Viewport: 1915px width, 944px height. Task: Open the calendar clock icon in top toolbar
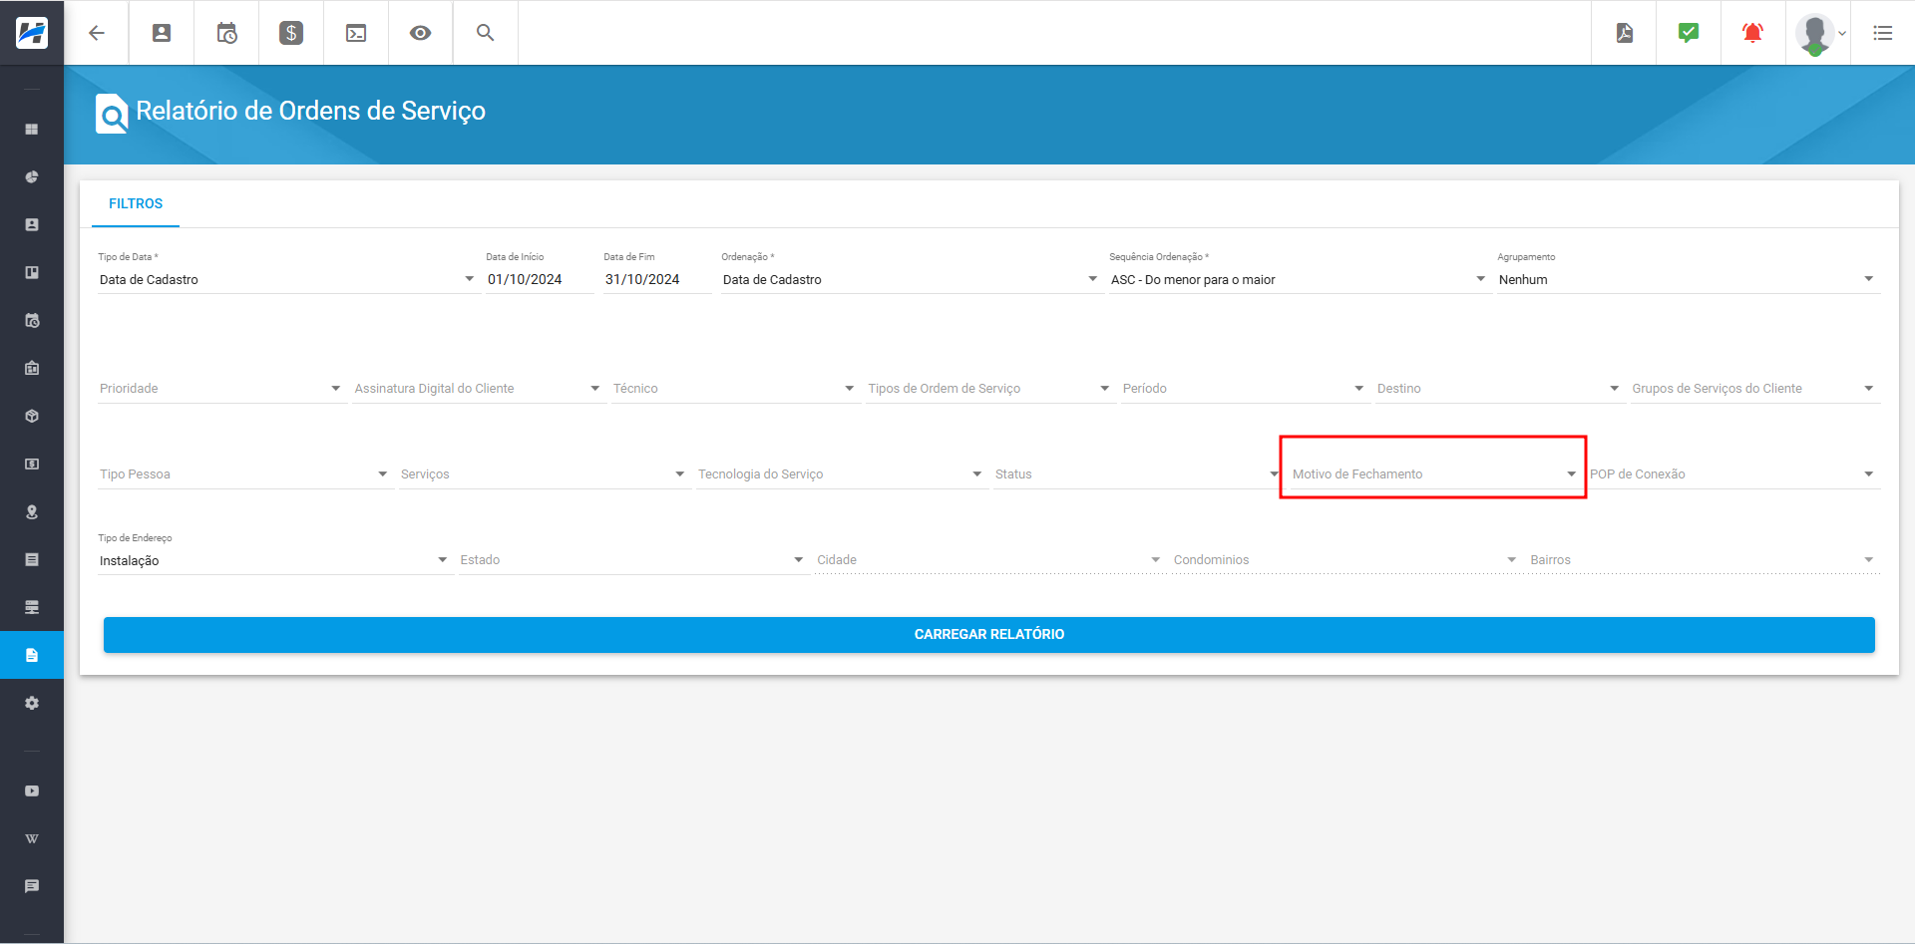click(226, 33)
